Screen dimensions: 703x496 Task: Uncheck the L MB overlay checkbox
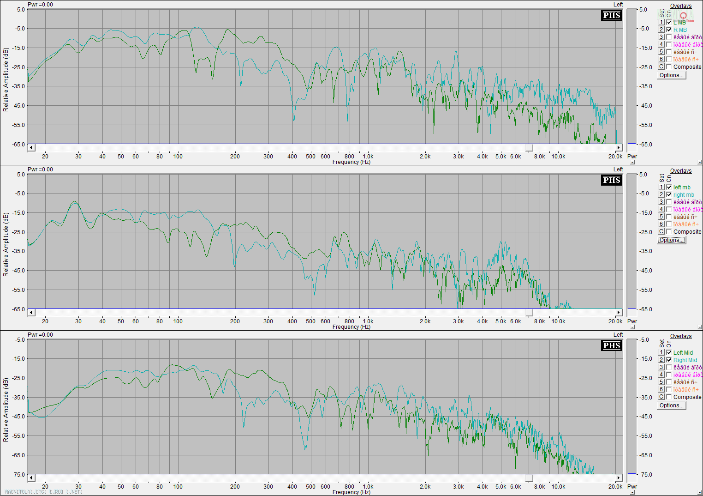[x=669, y=22]
